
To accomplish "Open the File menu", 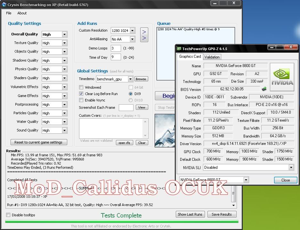I will [9, 13].
